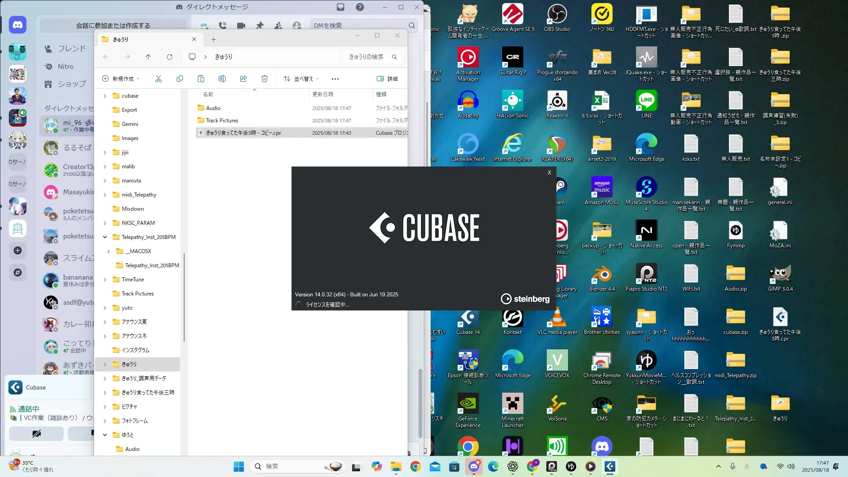Open the 並べ替え sort dropdown
Viewport: 848px width, 477px height.
click(x=301, y=79)
